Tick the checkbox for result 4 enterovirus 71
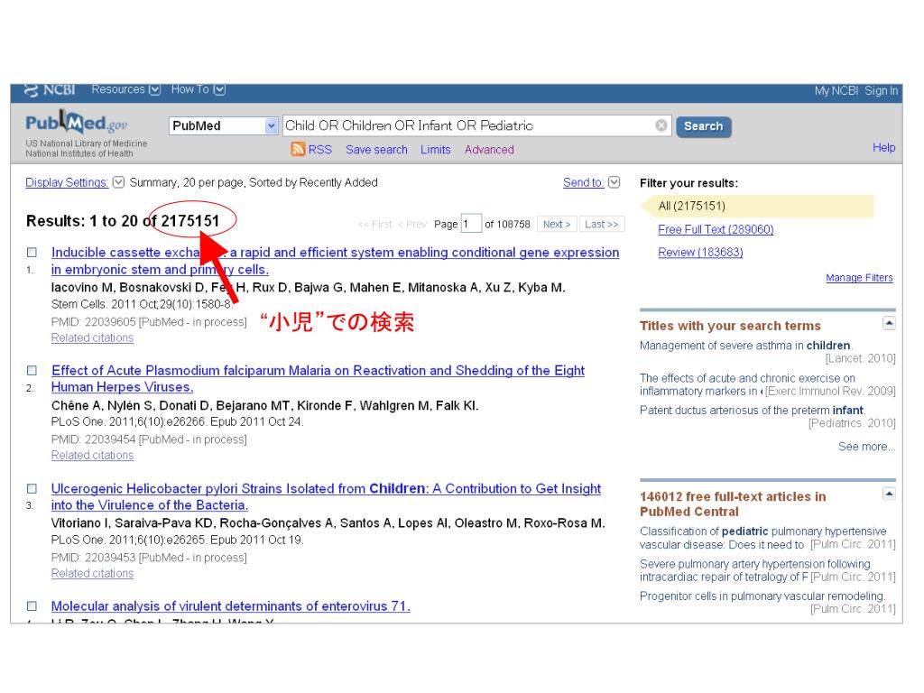 click(x=32, y=605)
